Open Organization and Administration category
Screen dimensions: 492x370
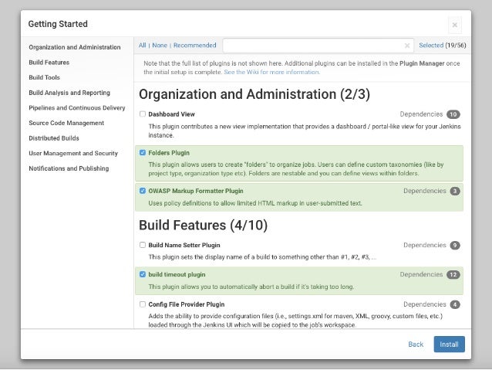point(75,47)
